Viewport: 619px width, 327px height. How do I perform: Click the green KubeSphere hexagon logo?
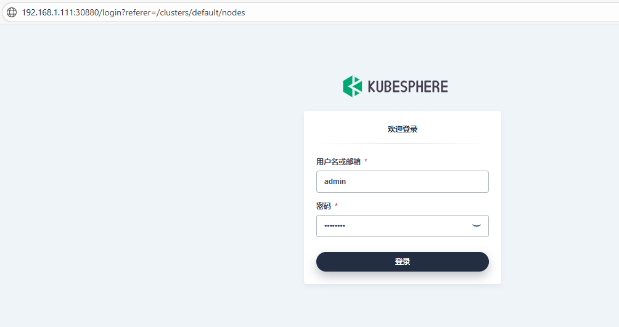(352, 86)
